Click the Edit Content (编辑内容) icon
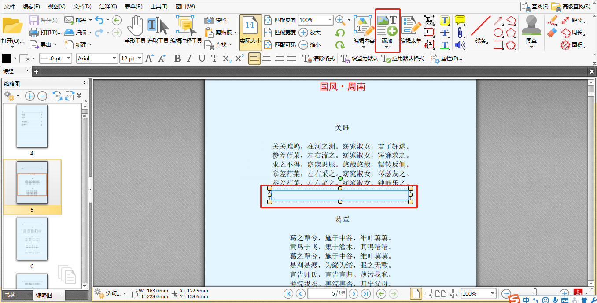597x303 pixels. 364,26
